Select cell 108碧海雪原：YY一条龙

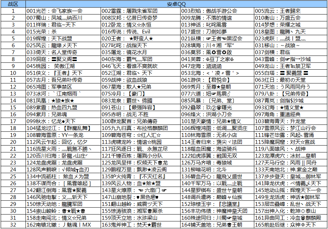point(63,135)
